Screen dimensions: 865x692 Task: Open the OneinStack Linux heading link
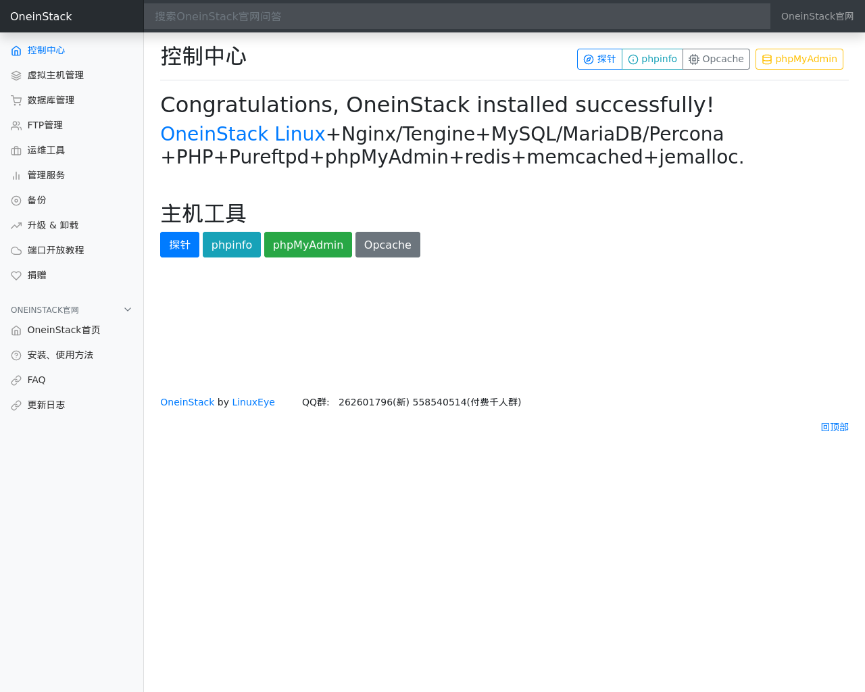pos(243,134)
